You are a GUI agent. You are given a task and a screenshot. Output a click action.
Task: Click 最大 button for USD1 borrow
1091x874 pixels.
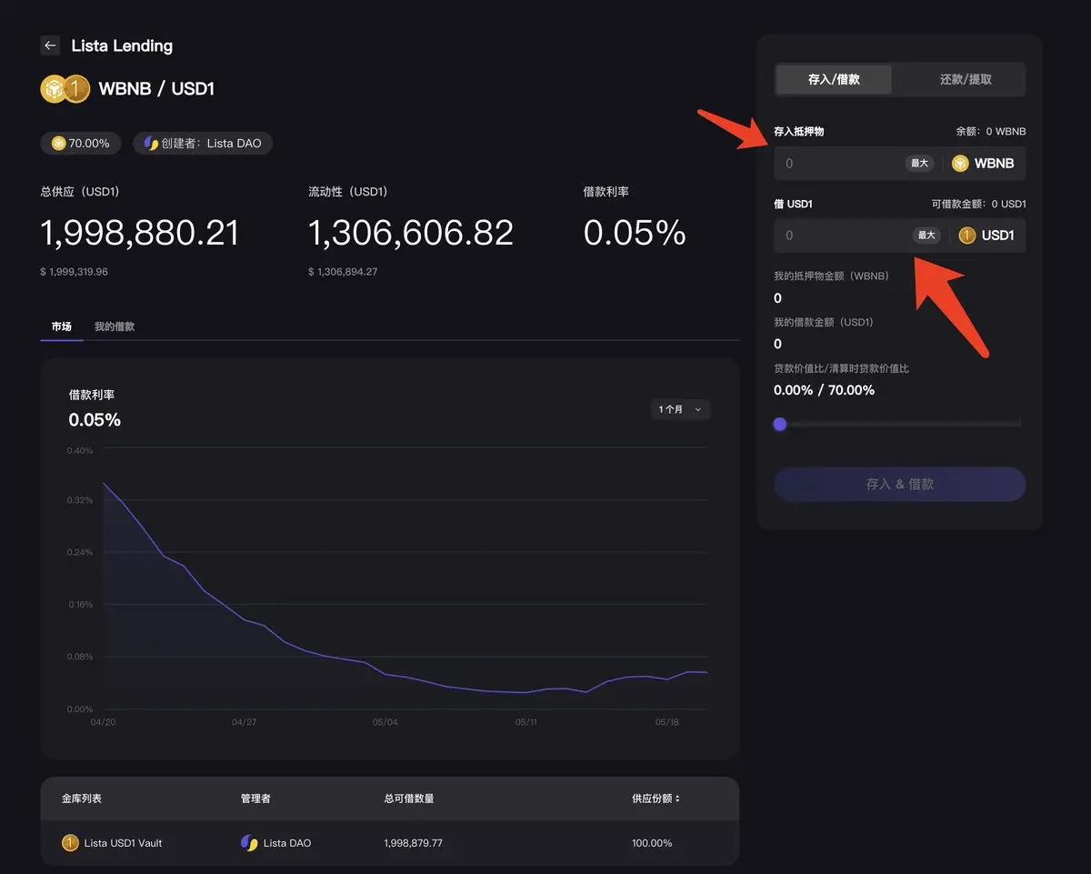point(926,236)
